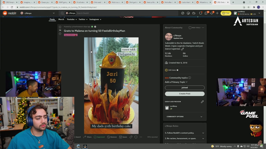The width and height of the screenshot is (266, 149).
Task: Bookmark this page with star icon
Action: pyautogui.click(x=249, y=7)
